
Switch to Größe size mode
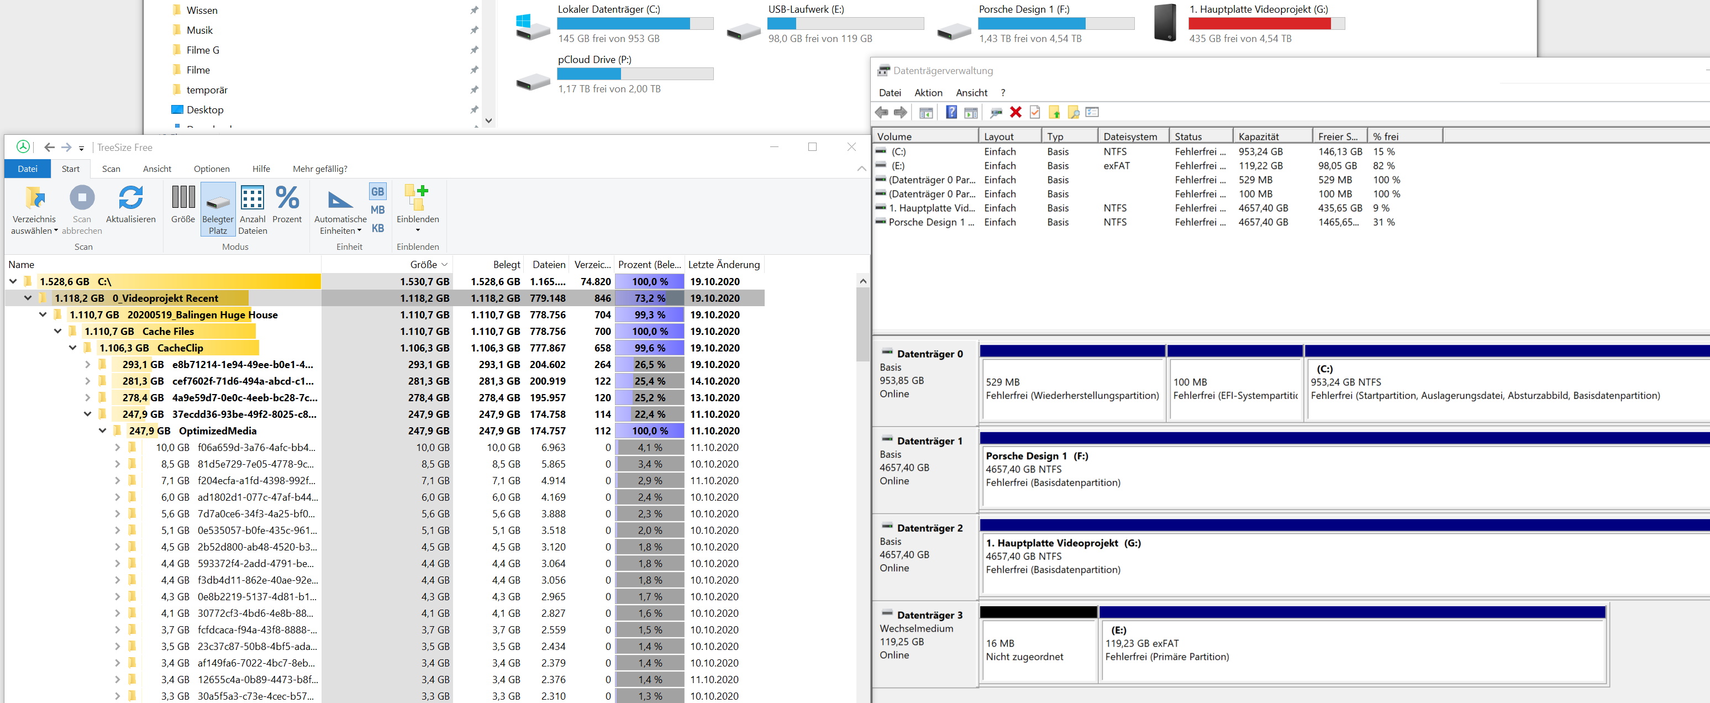tap(183, 198)
